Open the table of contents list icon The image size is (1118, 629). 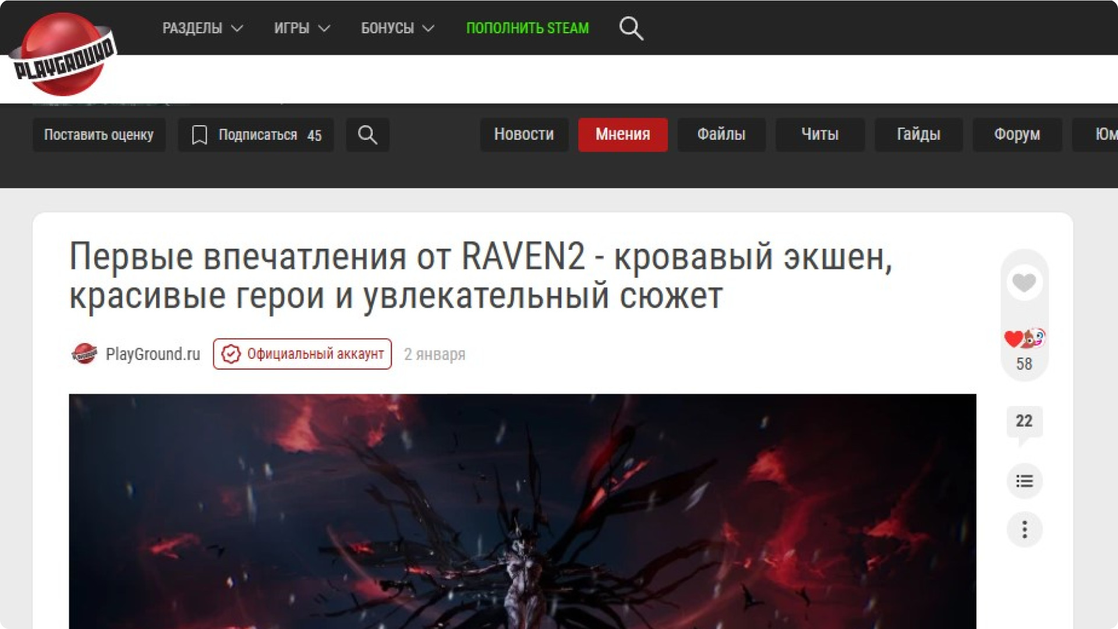1024,481
